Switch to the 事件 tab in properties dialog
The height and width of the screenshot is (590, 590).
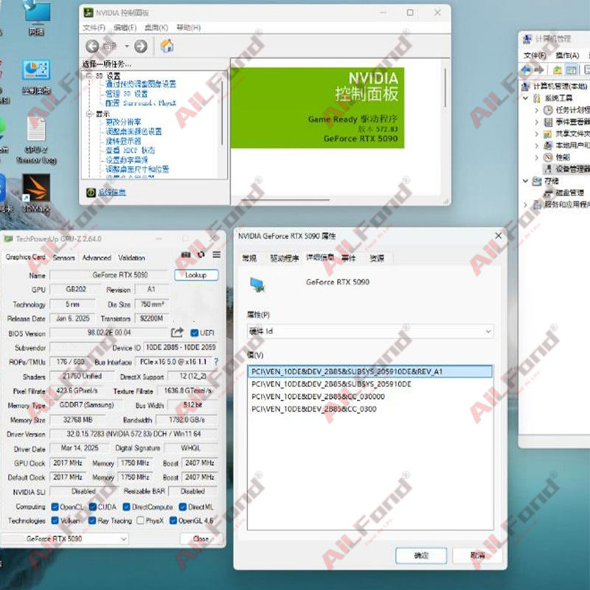coord(348,258)
